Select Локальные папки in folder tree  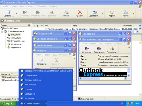16,31
